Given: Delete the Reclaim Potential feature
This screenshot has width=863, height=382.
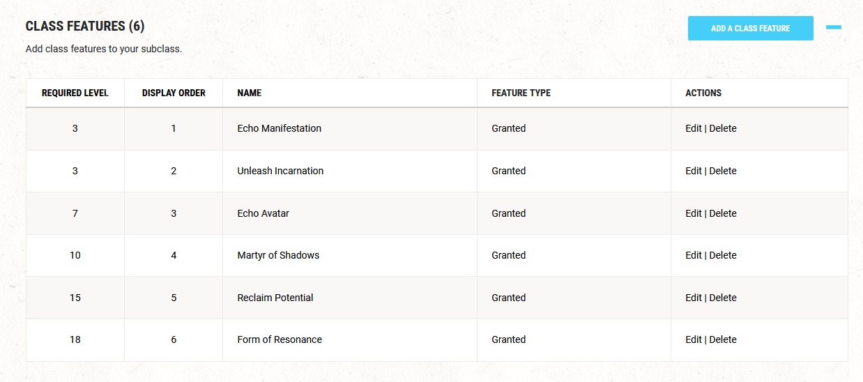Looking at the screenshot, I should point(723,298).
